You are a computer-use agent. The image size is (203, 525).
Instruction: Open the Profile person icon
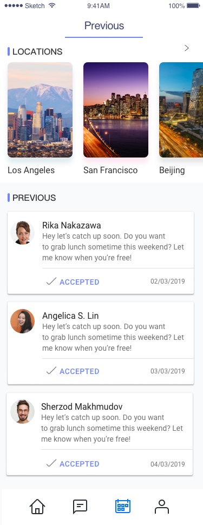(x=162, y=506)
